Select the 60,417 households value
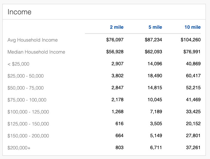 click(x=193, y=76)
